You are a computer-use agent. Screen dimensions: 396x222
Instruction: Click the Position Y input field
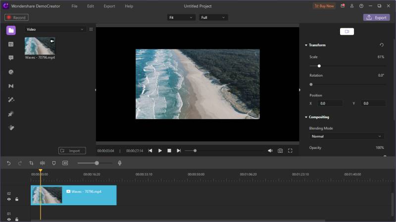point(373,103)
